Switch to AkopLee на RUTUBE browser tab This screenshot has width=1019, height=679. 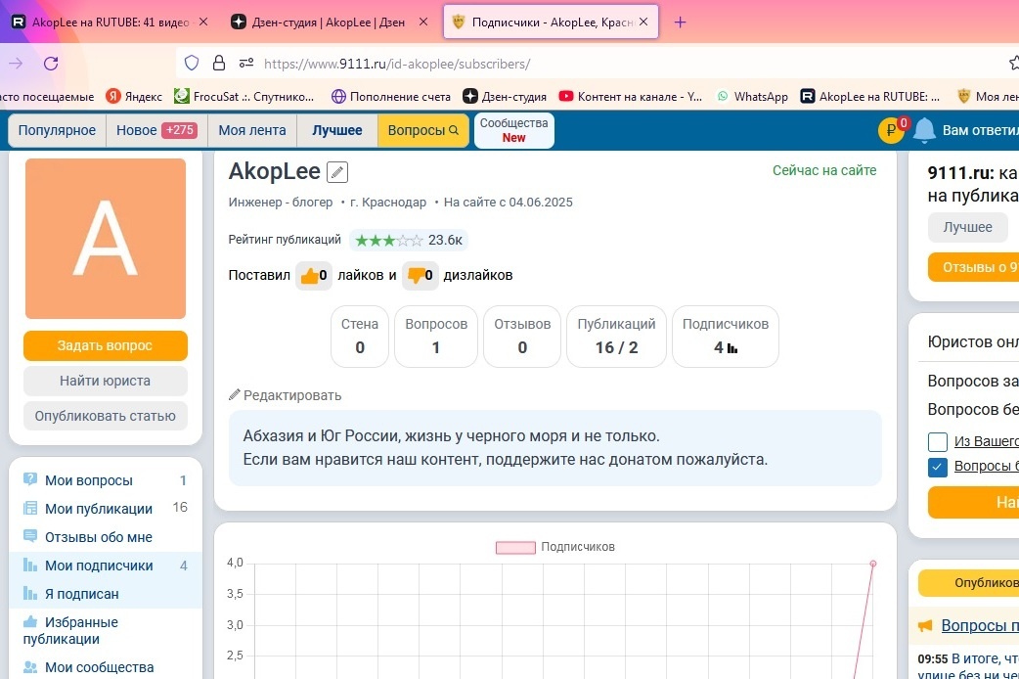[111, 23]
